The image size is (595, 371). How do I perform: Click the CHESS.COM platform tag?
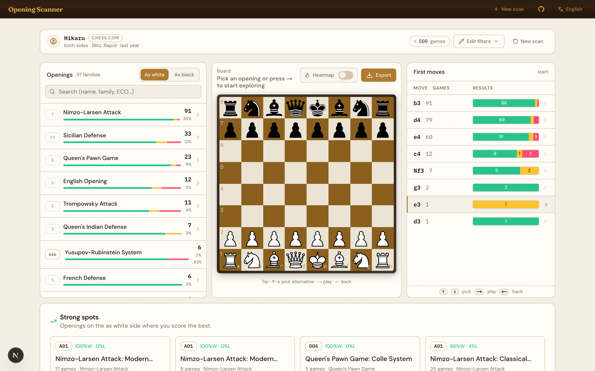pyautogui.click(x=105, y=38)
